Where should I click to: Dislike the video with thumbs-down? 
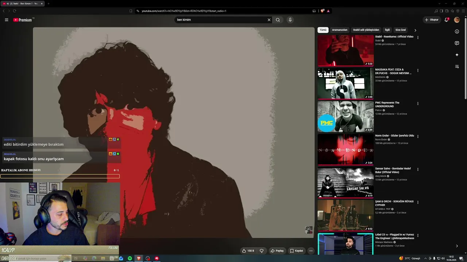coord(262,251)
